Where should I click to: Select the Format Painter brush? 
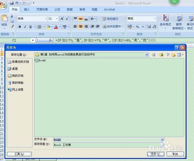tap(12, 26)
